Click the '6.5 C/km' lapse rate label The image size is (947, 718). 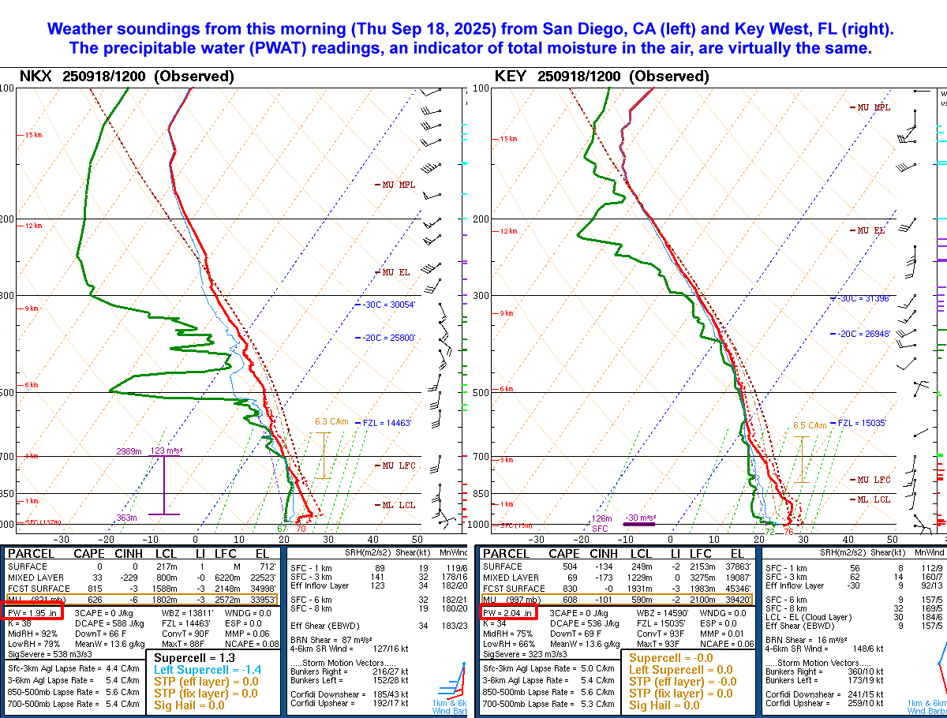point(810,424)
